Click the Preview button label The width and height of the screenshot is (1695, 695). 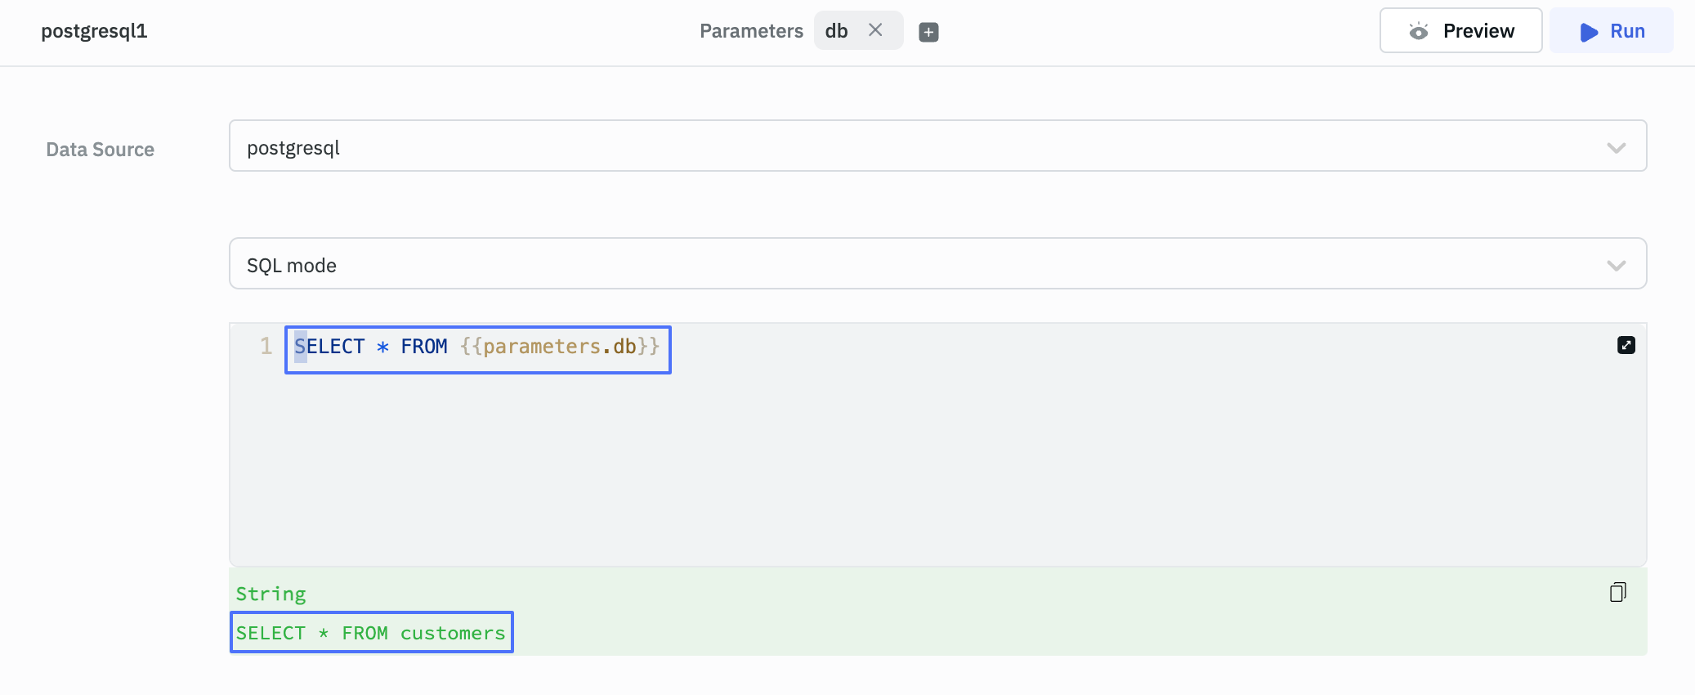pyautogui.click(x=1478, y=31)
